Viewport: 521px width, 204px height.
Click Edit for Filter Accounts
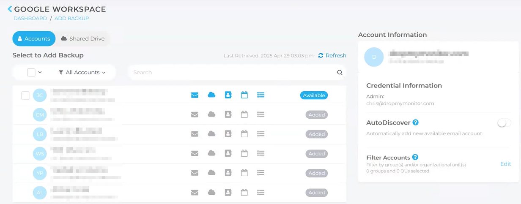click(505, 164)
